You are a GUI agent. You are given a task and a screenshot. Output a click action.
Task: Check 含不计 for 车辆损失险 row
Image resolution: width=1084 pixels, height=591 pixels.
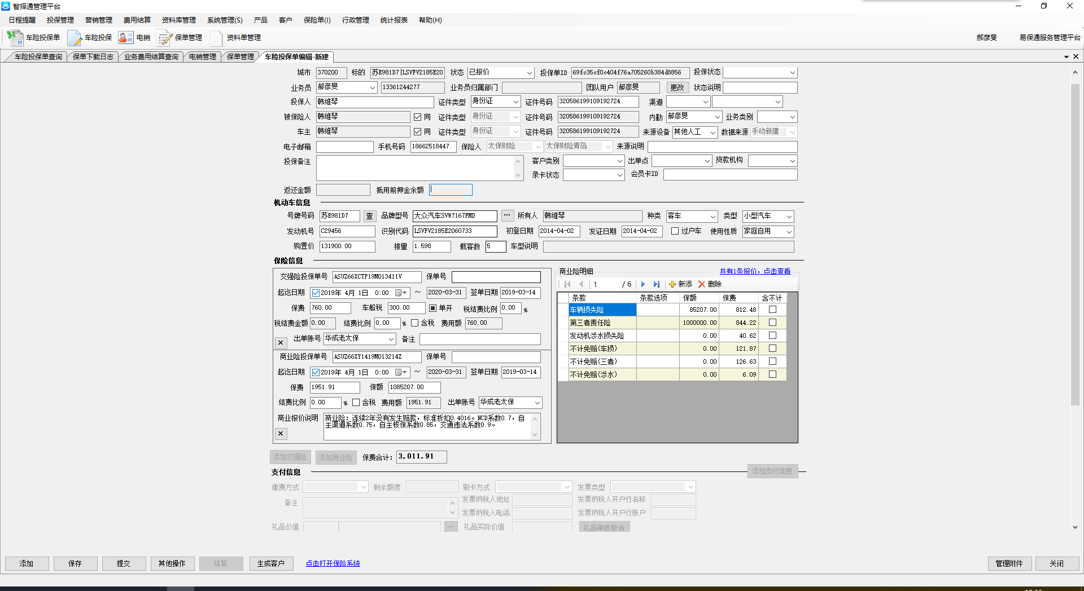click(x=772, y=310)
